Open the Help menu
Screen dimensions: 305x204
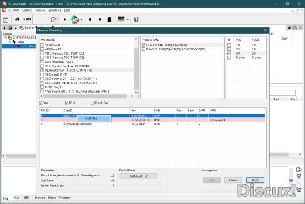(67, 10)
